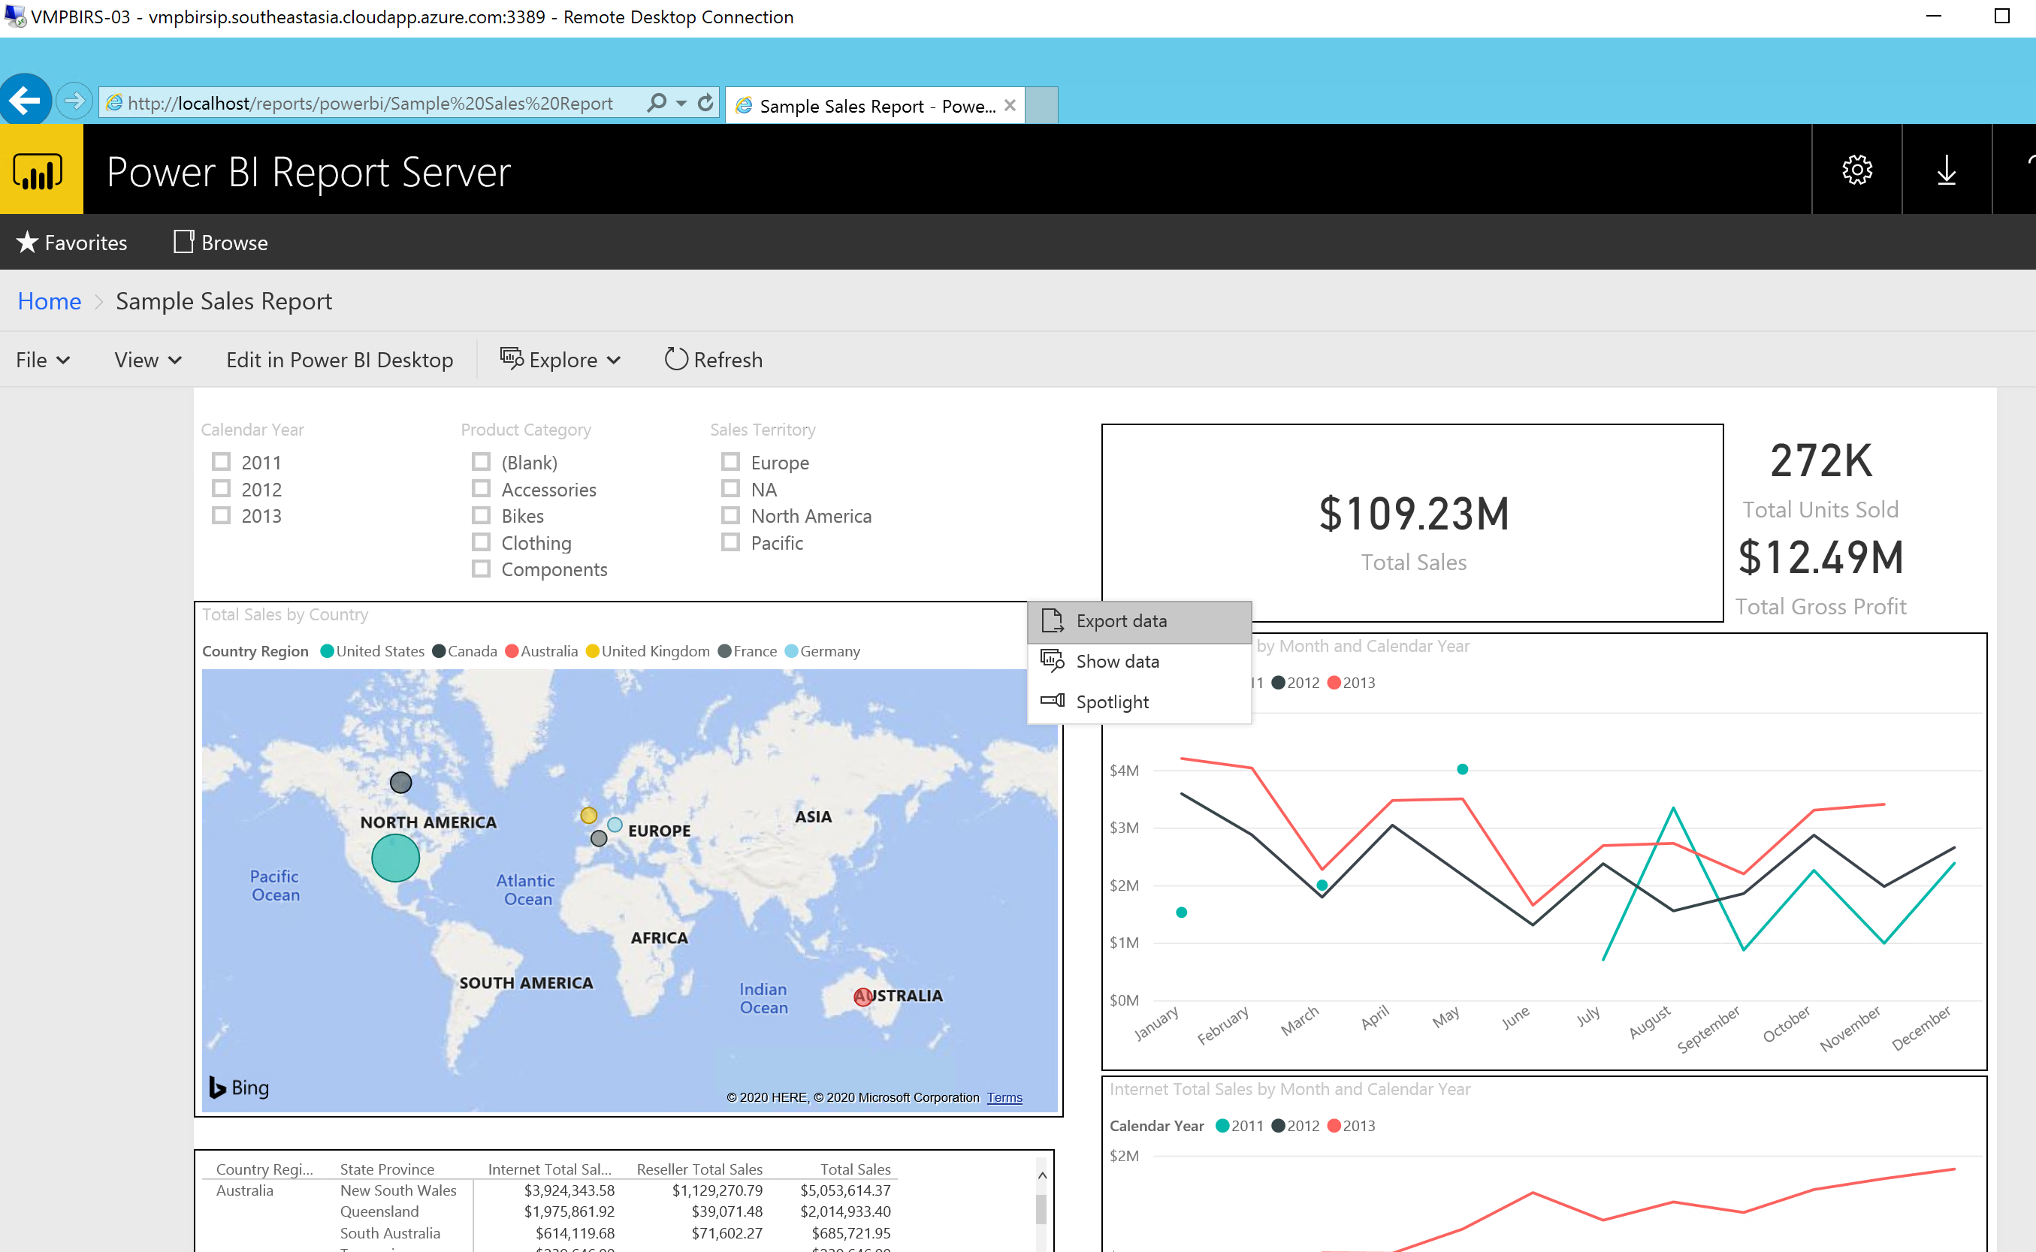The image size is (2036, 1252).
Task: Click the Canada bubble on the map
Action: click(x=400, y=782)
